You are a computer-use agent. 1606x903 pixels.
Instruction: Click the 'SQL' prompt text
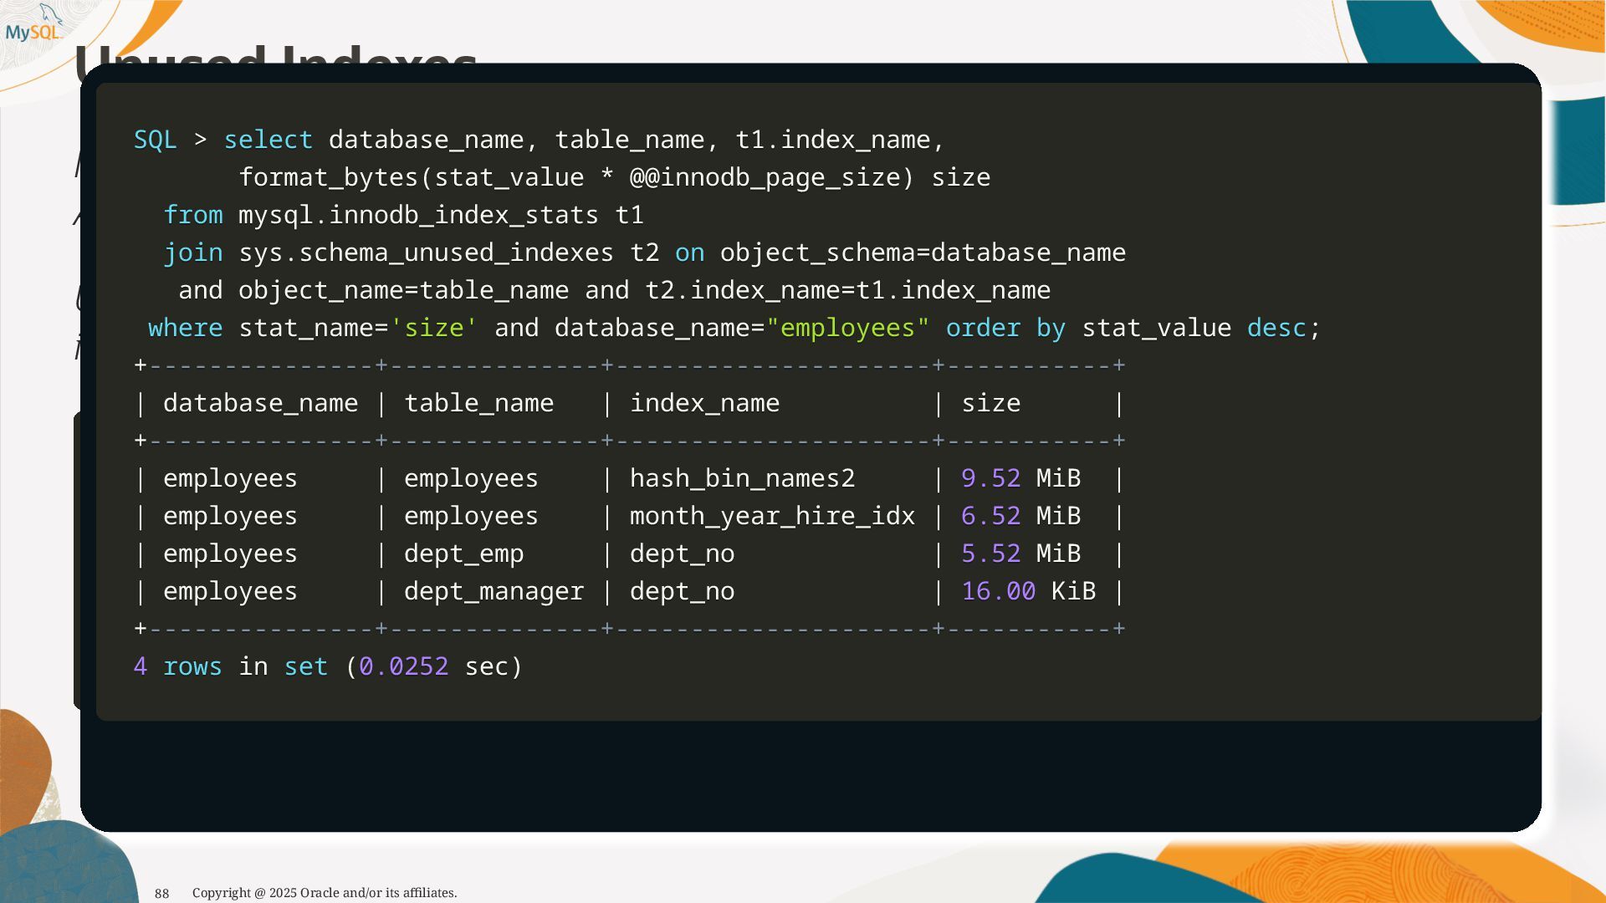coord(155,140)
